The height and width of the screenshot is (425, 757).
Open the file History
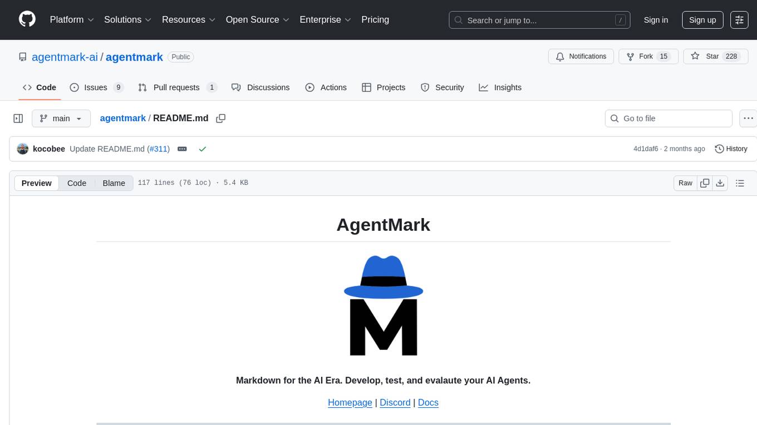click(731, 149)
